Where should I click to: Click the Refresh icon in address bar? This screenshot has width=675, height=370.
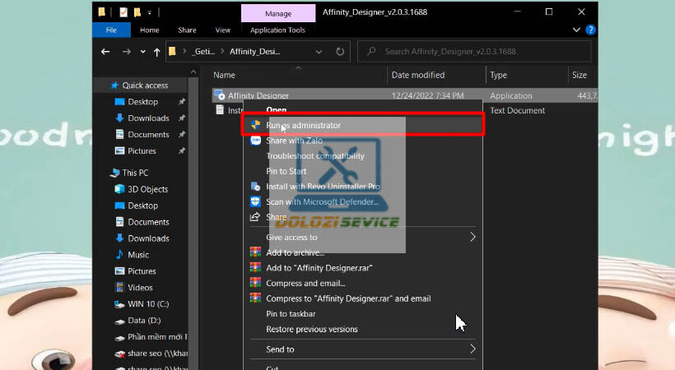(x=340, y=52)
